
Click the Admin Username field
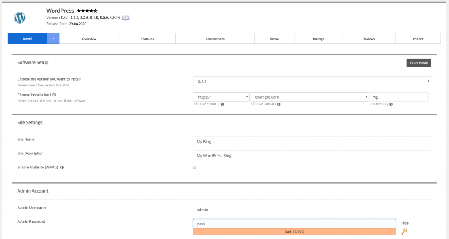[x=312, y=210]
